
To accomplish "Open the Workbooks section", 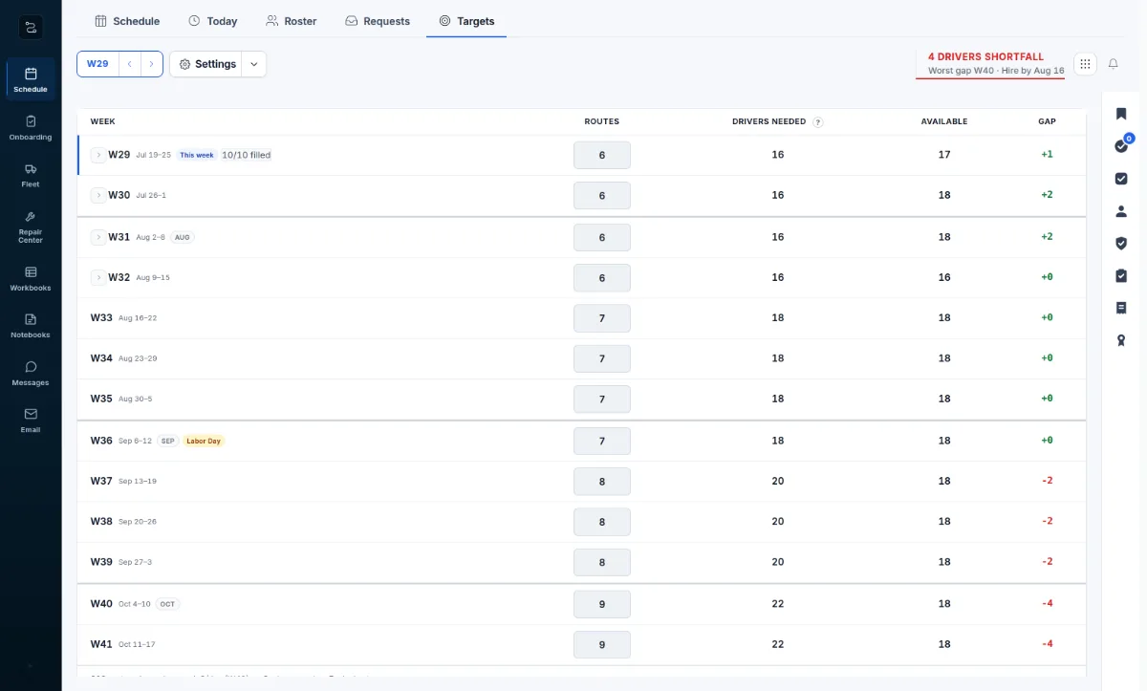I will point(31,278).
